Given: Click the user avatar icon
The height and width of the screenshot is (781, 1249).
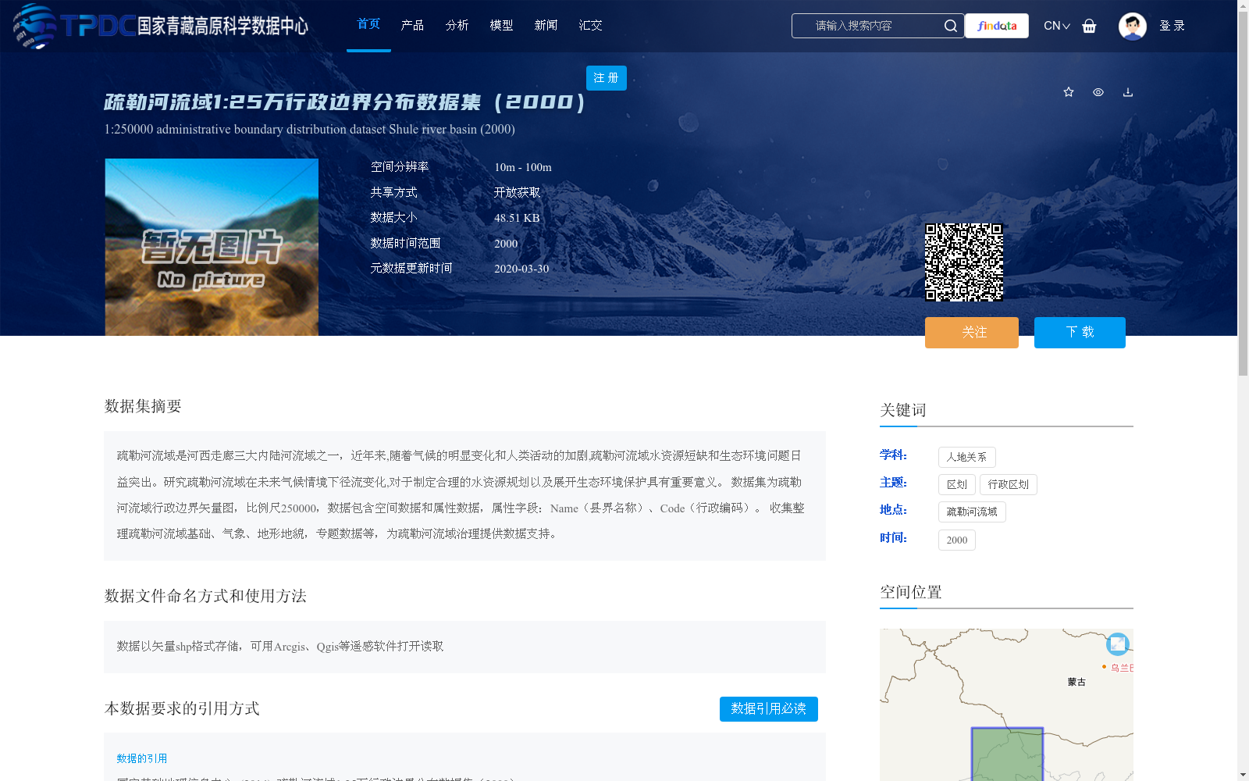Looking at the screenshot, I should click(x=1132, y=26).
